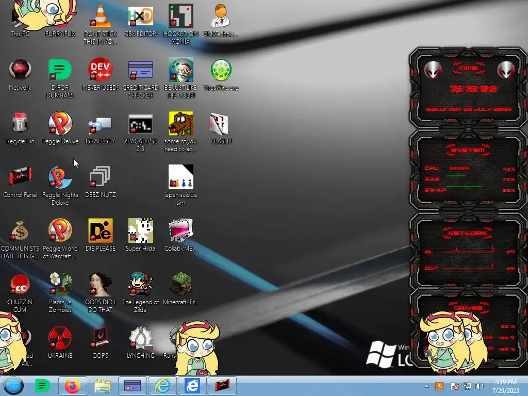Viewport: 528px width, 396px height.
Task: Click the red time display in the widget
Action: point(473,89)
